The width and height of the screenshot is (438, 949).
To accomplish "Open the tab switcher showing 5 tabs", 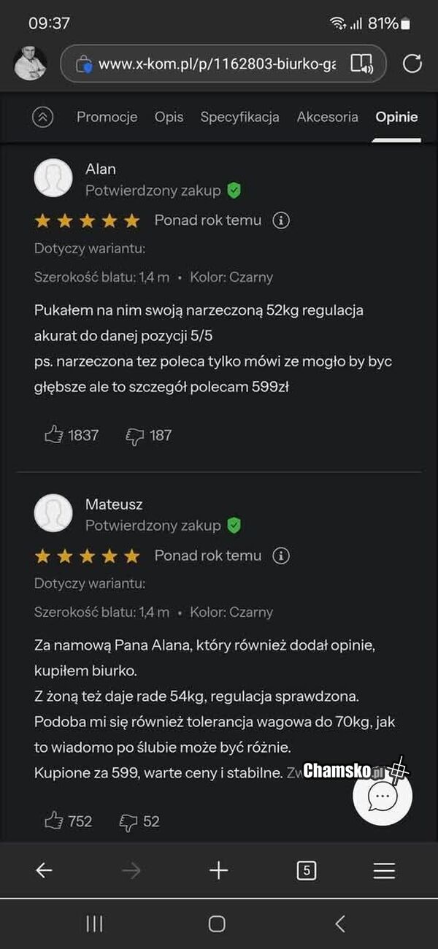I will click(307, 870).
